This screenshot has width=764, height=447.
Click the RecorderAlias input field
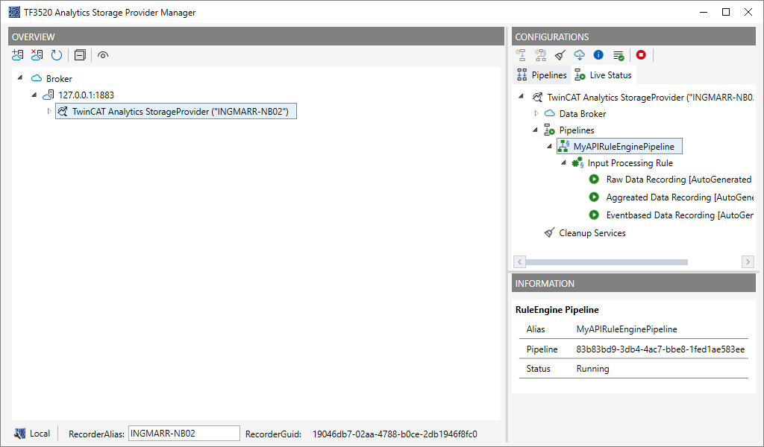pos(184,434)
